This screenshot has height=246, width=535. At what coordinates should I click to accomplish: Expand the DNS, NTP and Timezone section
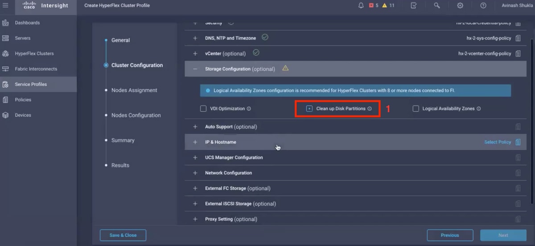tap(195, 38)
